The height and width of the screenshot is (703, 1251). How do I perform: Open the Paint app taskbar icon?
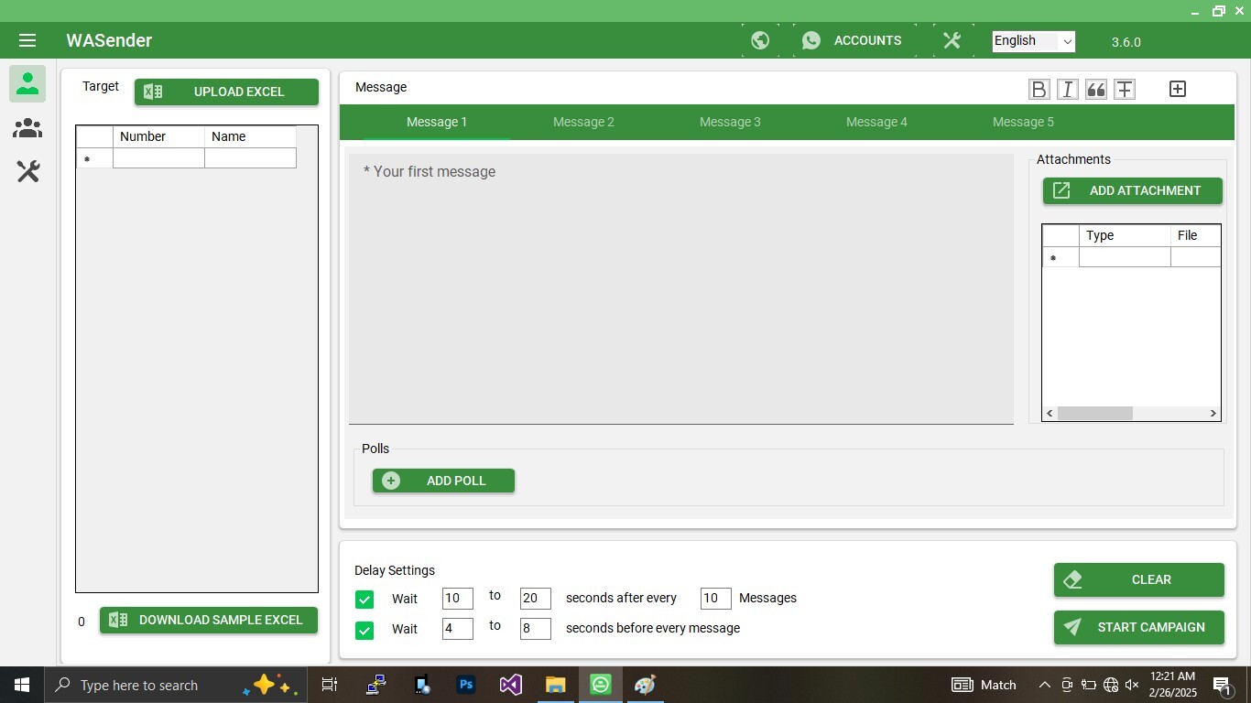click(646, 685)
